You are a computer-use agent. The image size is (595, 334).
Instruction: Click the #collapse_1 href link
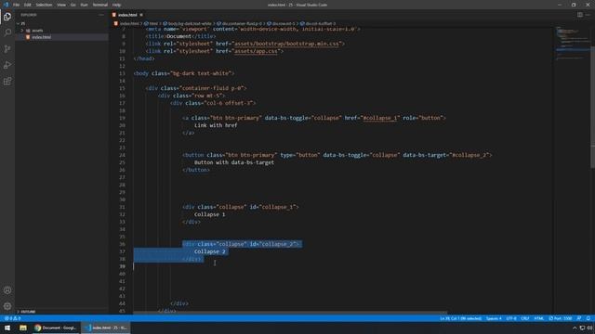tap(380, 118)
